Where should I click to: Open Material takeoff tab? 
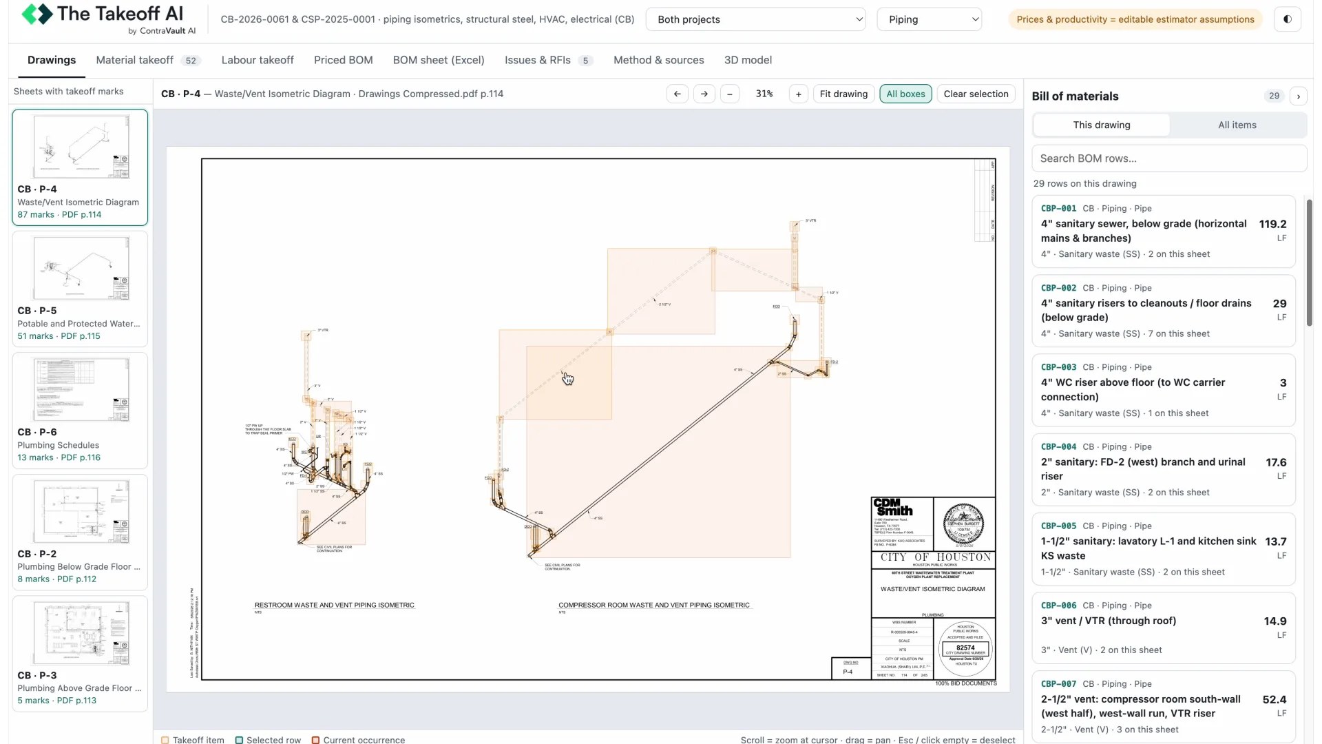[x=147, y=60]
